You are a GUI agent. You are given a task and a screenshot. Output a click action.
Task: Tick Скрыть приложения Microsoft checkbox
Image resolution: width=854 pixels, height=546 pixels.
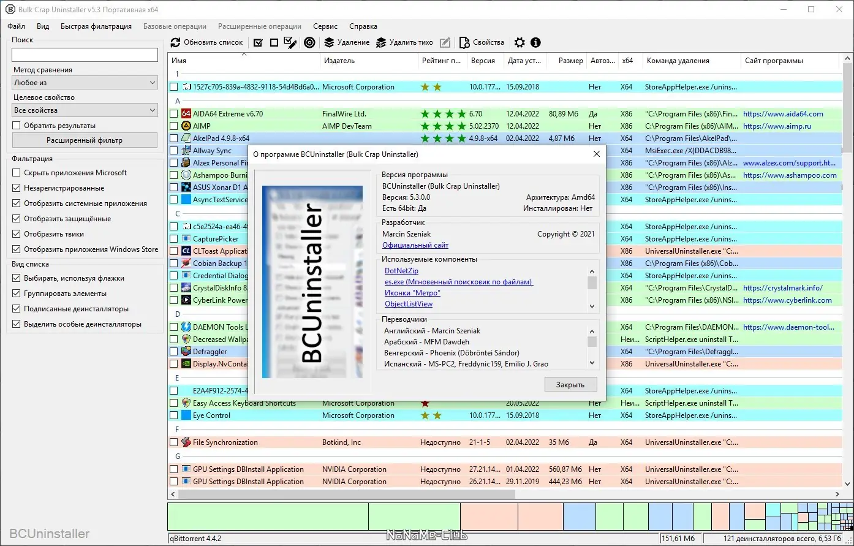(17, 173)
